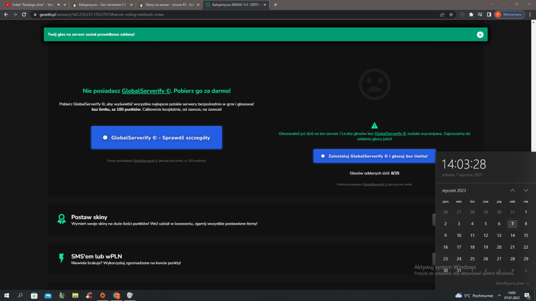This screenshot has height=301, width=536.
Task: Open GlobalServerify link under left blue button
Action: 146,160
